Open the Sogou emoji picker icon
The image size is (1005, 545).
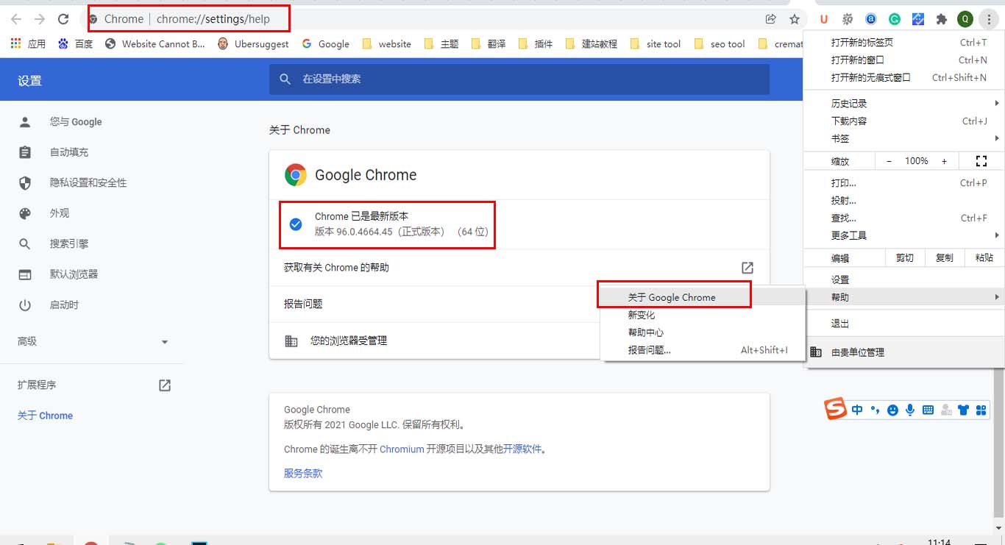pyautogui.click(x=893, y=410)
